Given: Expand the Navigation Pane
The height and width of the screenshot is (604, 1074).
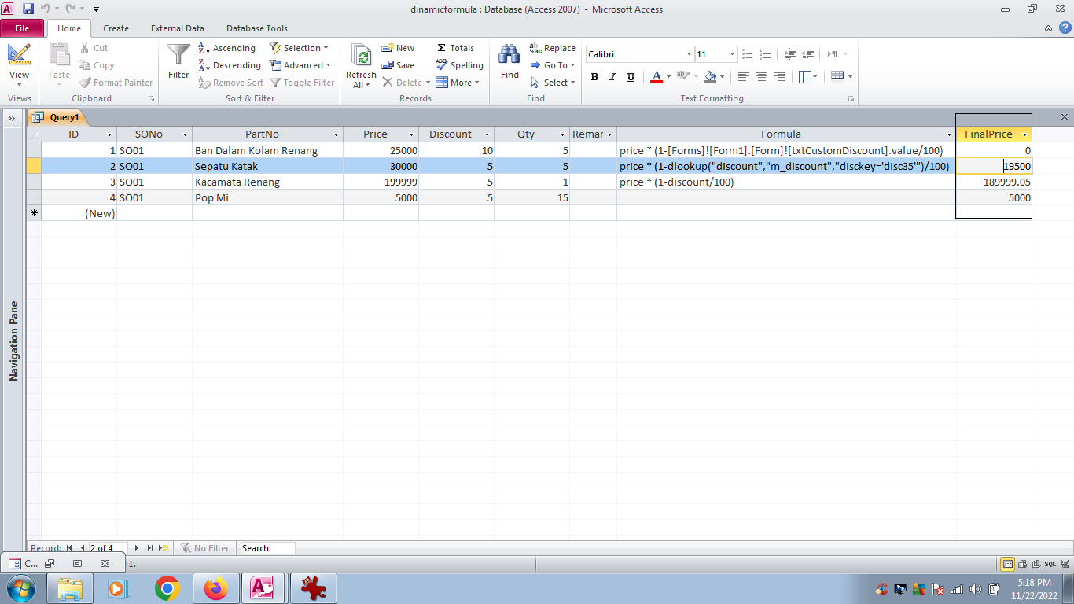Looking at the screenshot, I should [x=13, y=117].
